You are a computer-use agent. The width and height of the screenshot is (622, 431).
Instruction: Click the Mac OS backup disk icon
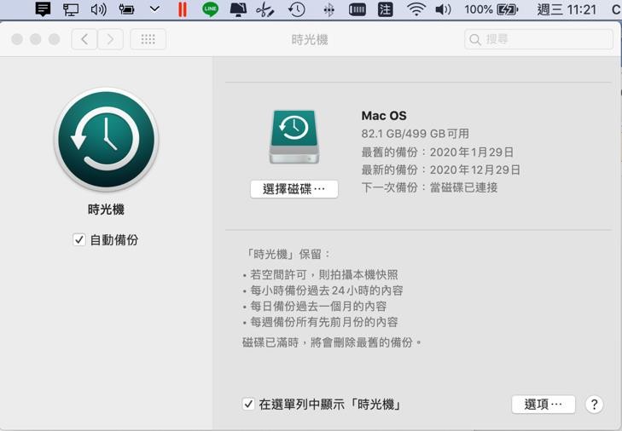pyautogui.click(x=294, y=135)
